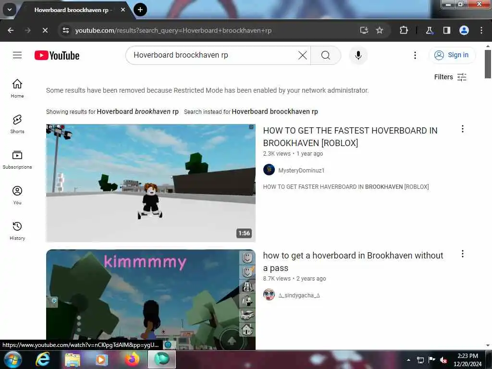Click the page vertical scrollbar thumb
The image size is (492, 369).
[x=488, y=64]
